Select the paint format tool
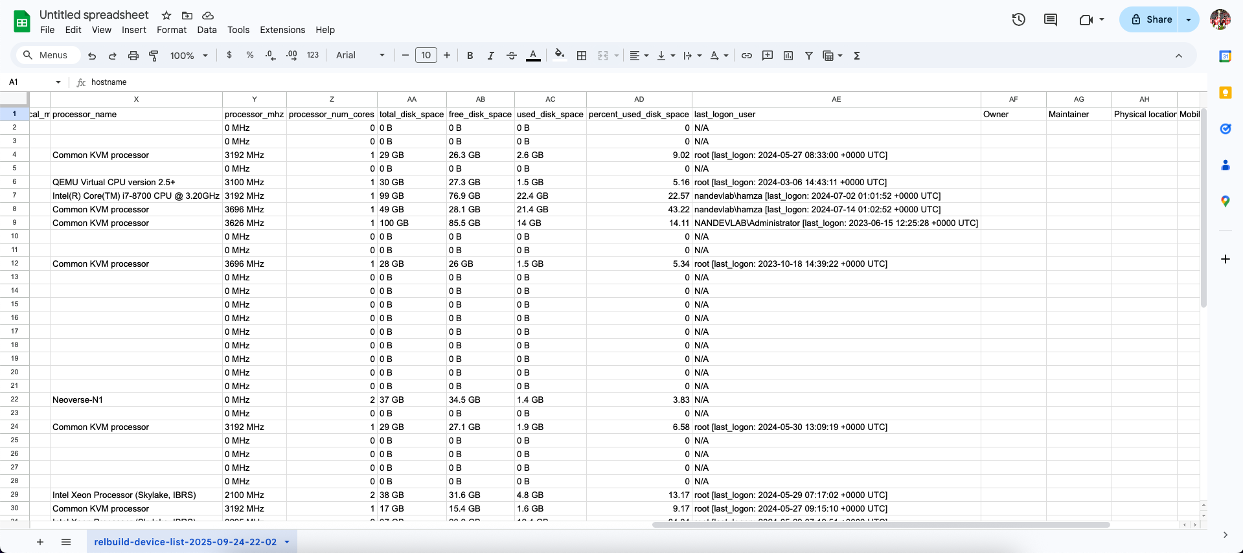1243x553 pixels. click(x=154, y=56)
